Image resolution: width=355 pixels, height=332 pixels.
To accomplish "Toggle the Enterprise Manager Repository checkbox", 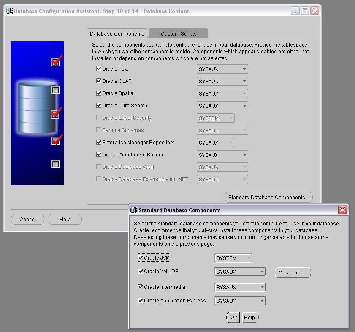I will pos(99,143).
